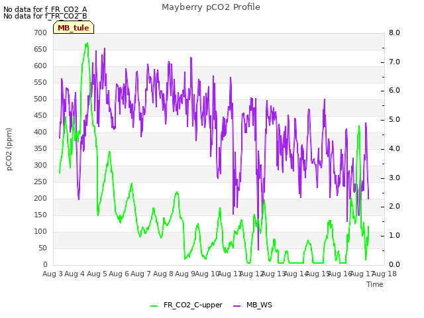This screenshot has height=318, width=424.
Task: Click the 50 left y-axis value
Action: [x=42, y=248]
